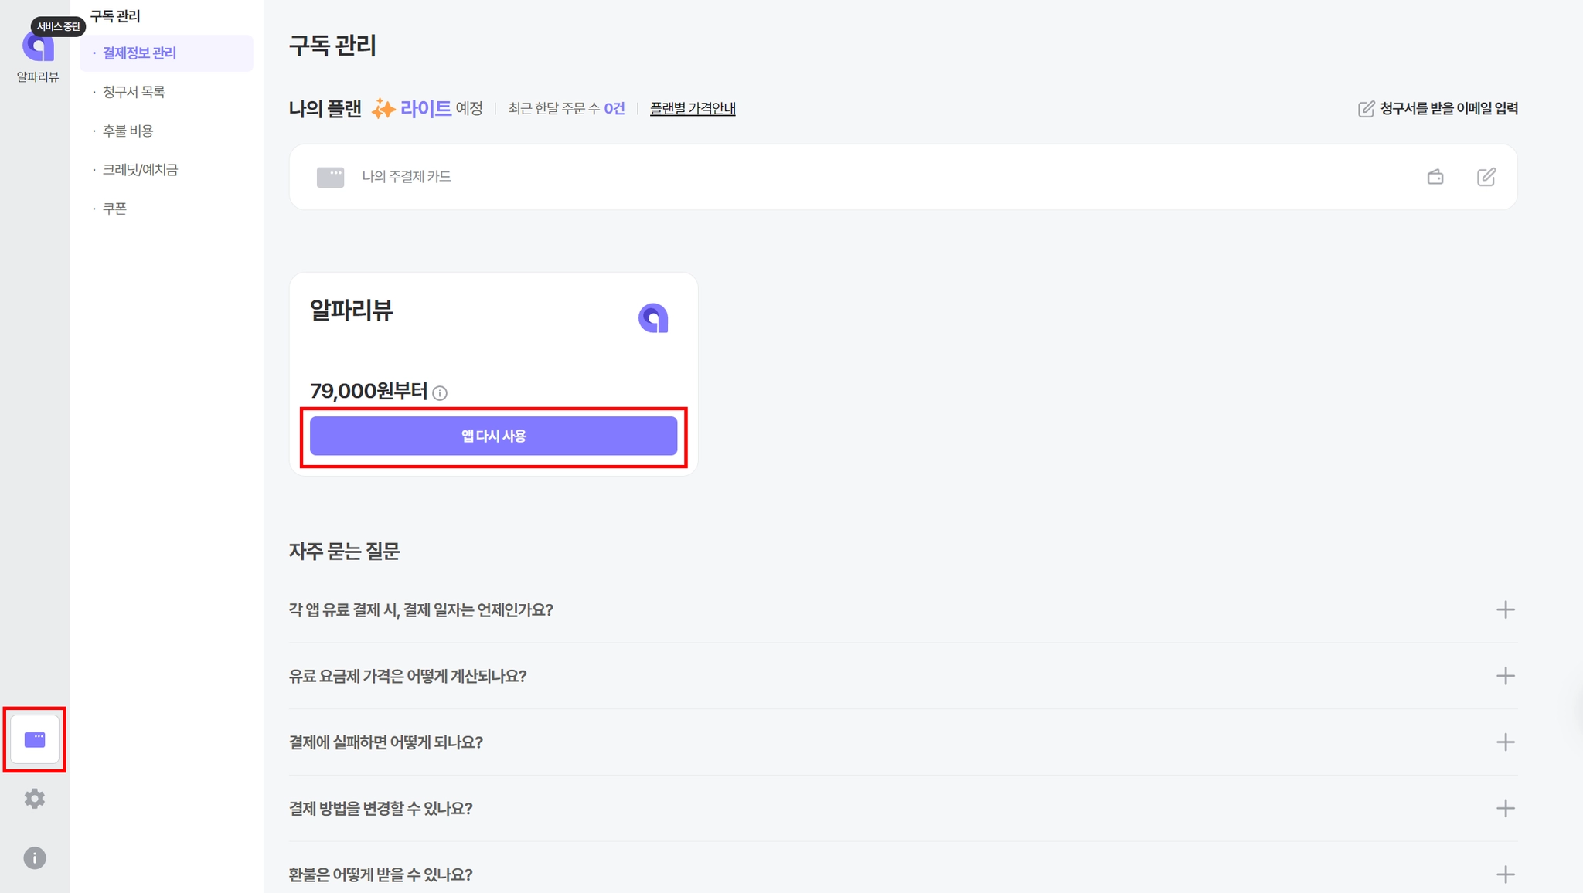Image resolution: width=1583 pixels, height=893 pixels.
Task: Expand the 환불은 어떻게 받을 수 있나요 question
Action: pos(1505,874)
